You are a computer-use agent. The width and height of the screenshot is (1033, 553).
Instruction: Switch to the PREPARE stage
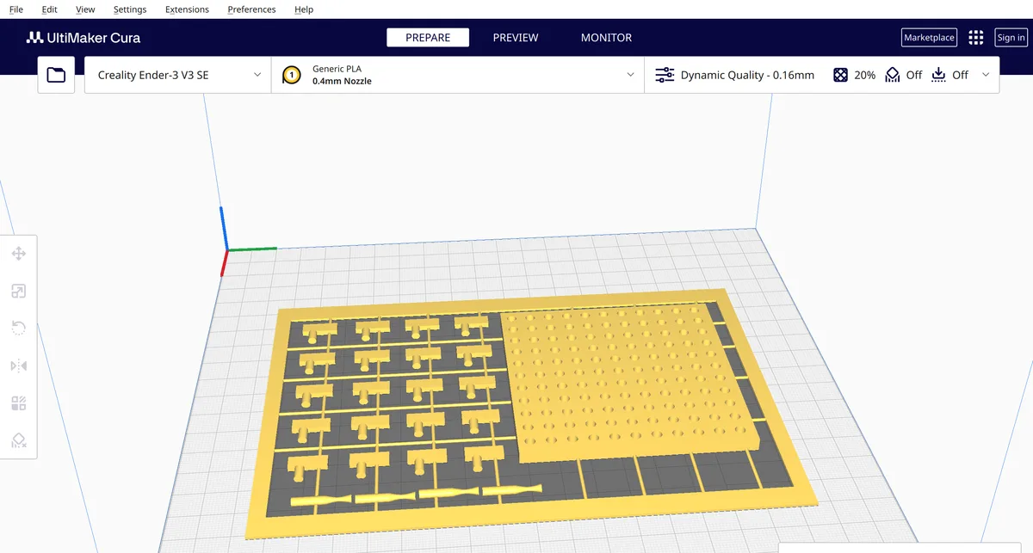pos(428,38)
